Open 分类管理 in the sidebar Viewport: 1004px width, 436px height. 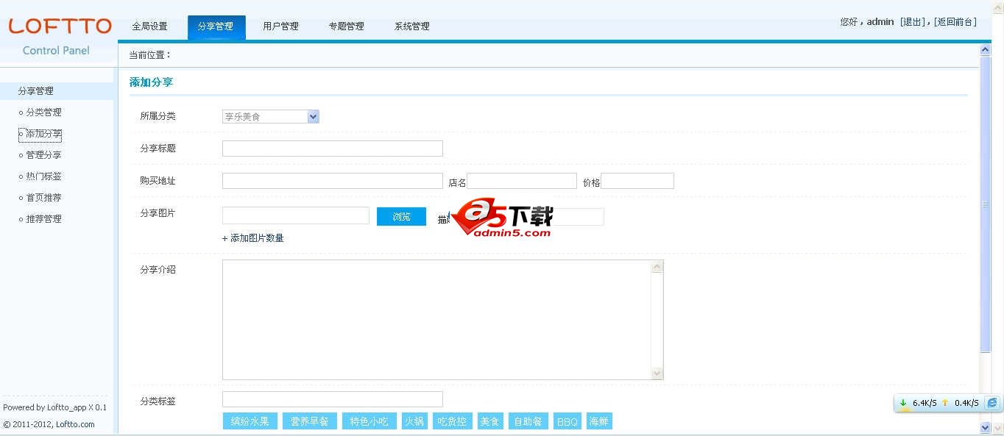point(43,112)
